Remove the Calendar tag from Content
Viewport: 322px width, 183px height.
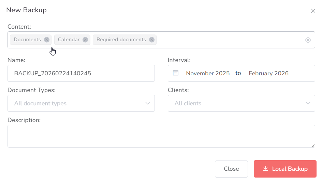85,40
